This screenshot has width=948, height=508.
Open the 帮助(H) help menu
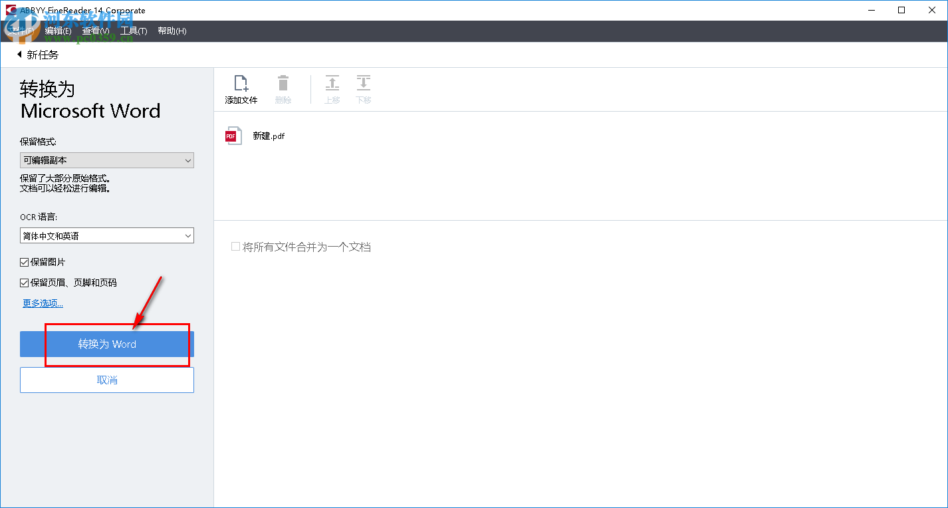coord(172,31)
